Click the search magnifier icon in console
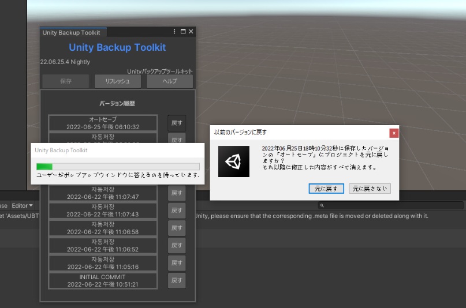 tap(322, 205)
